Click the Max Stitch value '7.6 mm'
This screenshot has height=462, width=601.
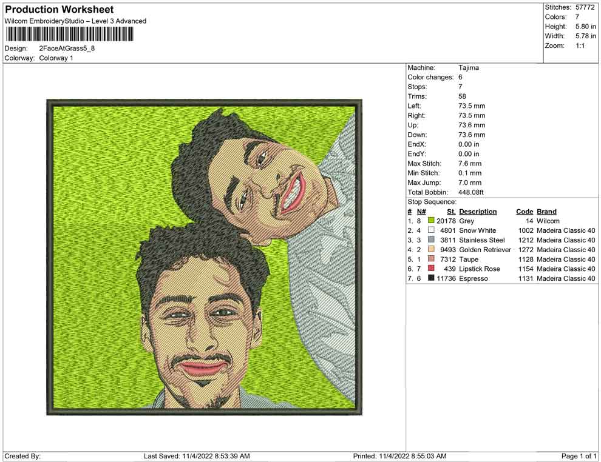pyautogui.click(x=470, y=164)
